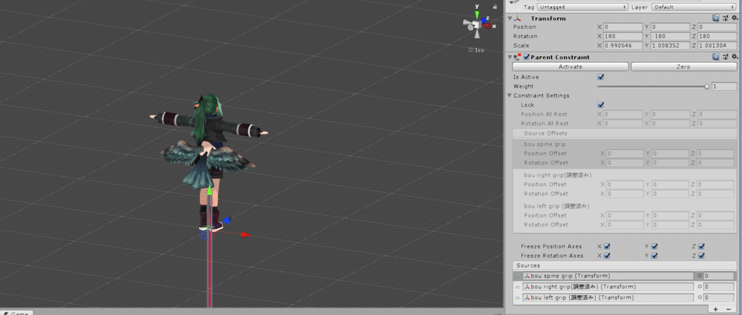This screenshot has width=742, height=315.
Task: Click the Scale X field 0.990546
Action: pyautogui.click(x=623, y=45)
